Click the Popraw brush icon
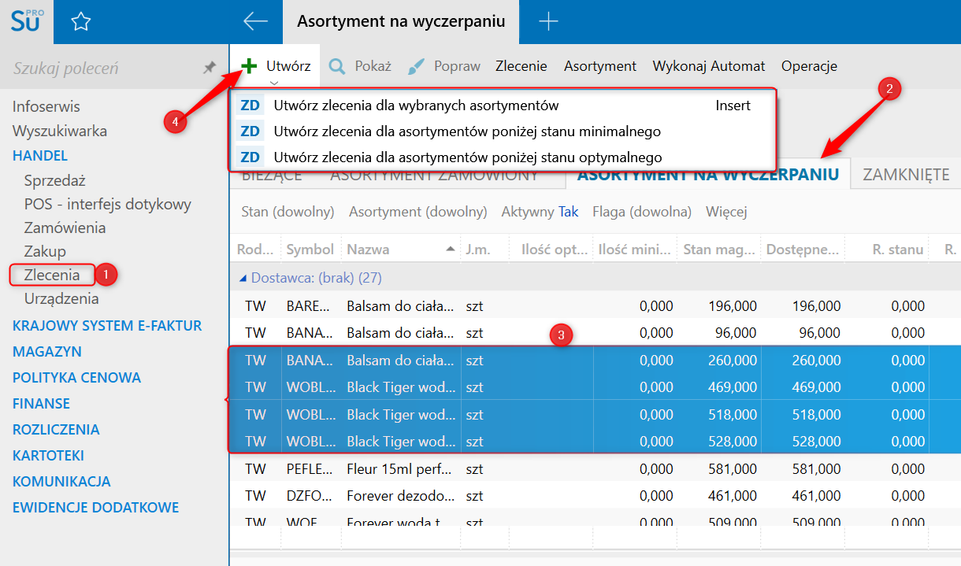 click(417, 66)
